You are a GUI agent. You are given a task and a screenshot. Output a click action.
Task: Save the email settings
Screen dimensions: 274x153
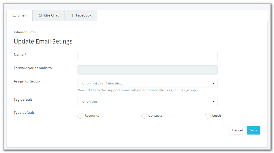pos(253,130)
